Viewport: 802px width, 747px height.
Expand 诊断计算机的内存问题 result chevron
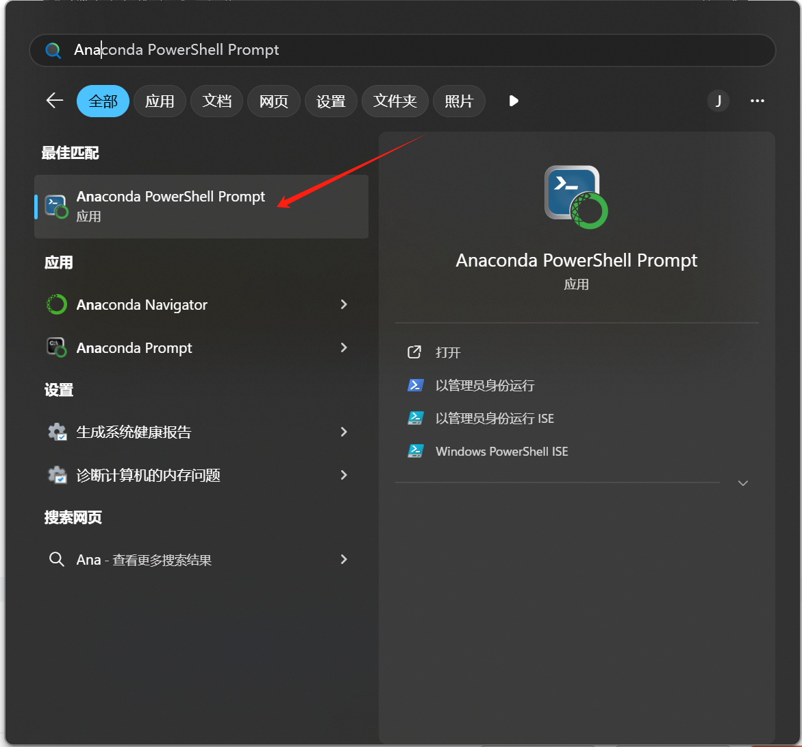pyautogui.click(x=344, y=475)
